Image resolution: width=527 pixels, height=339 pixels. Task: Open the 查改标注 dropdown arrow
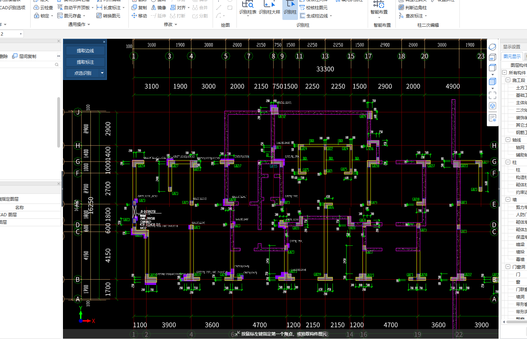[x=426, y=16]
